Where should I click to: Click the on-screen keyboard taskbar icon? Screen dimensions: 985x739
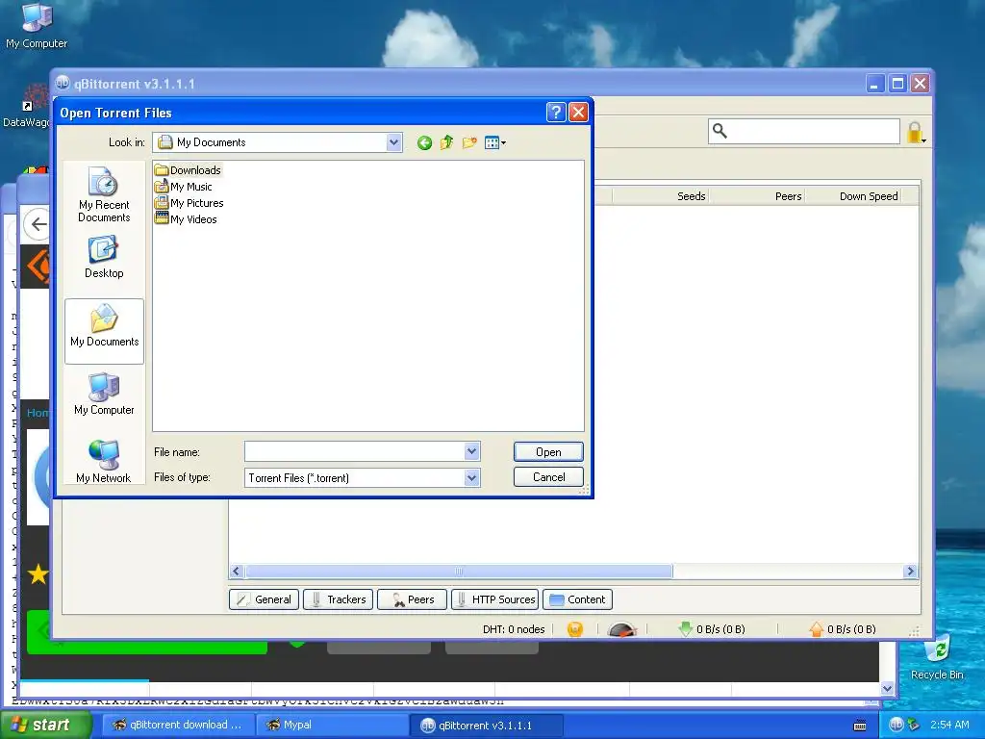click(x=860, y=726)
